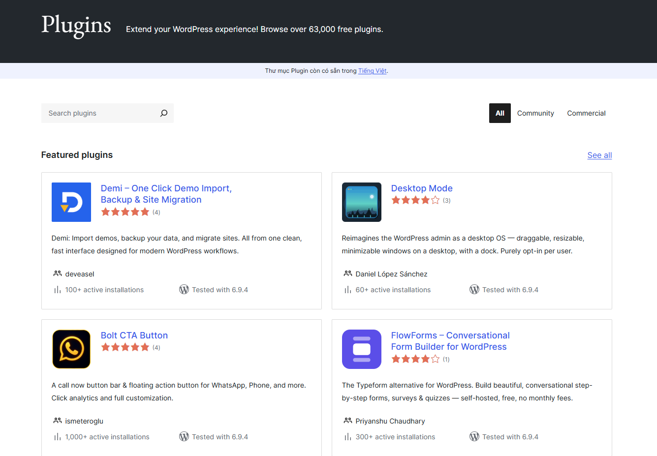Click the WordPress logo in the Demi card
Image resolution: width=657 pixels, height=456 pixels.
(x=184, y=290)
